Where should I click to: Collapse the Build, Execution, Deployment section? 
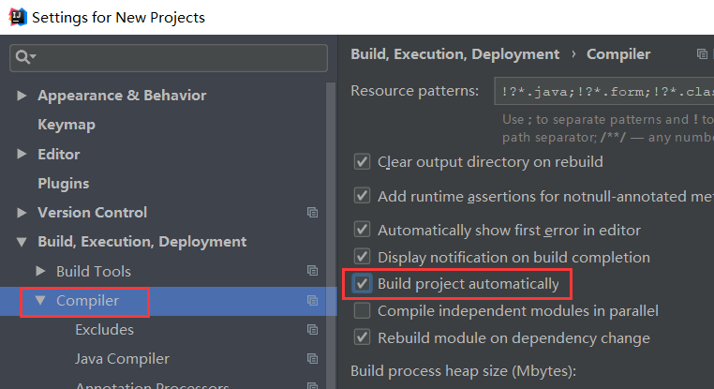[x=22, y=242]
